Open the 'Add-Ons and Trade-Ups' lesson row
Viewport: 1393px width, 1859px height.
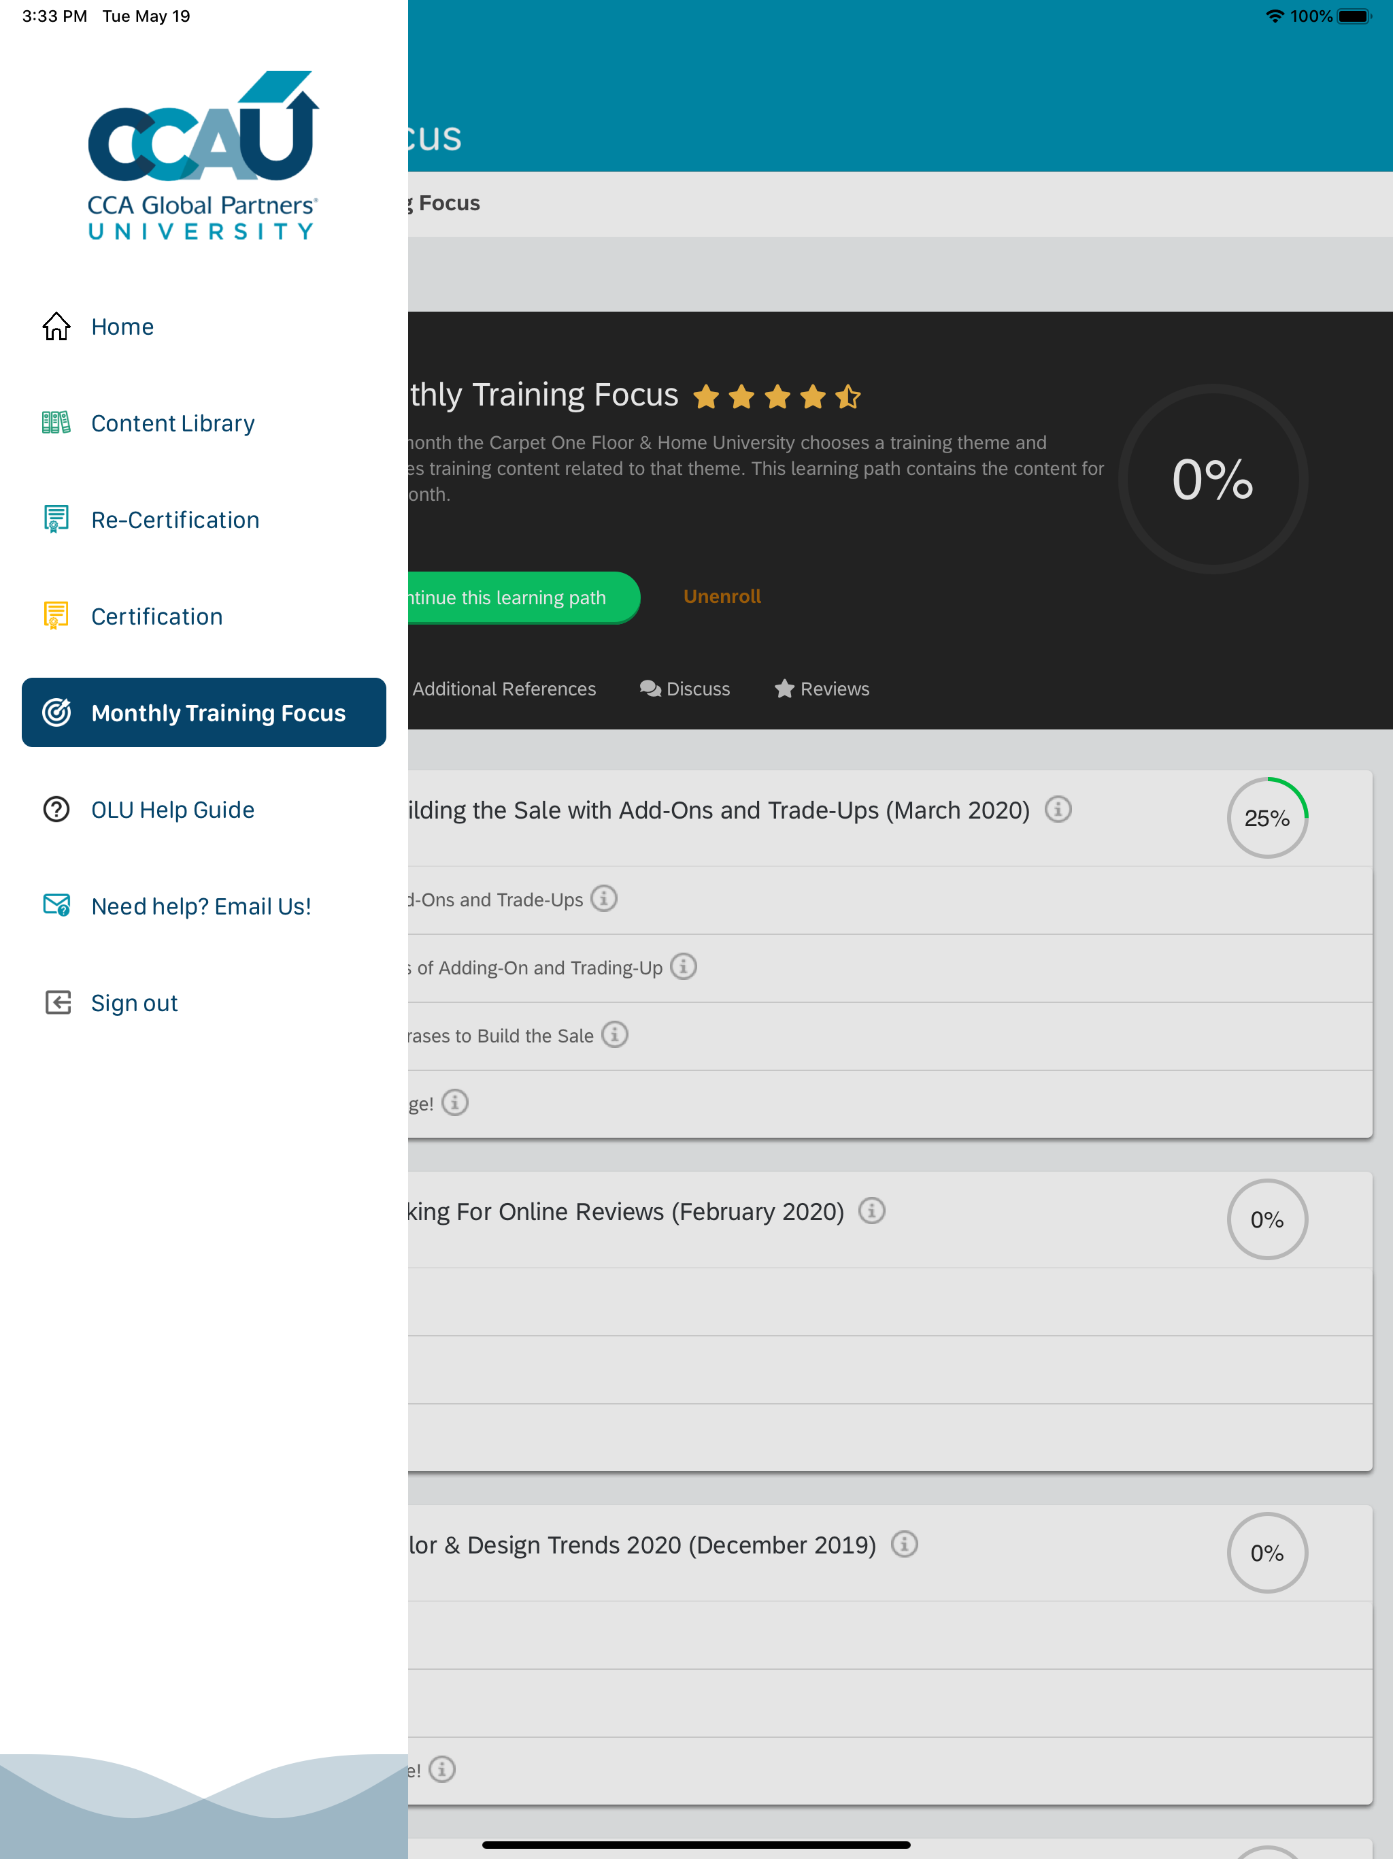pos(890,900)
